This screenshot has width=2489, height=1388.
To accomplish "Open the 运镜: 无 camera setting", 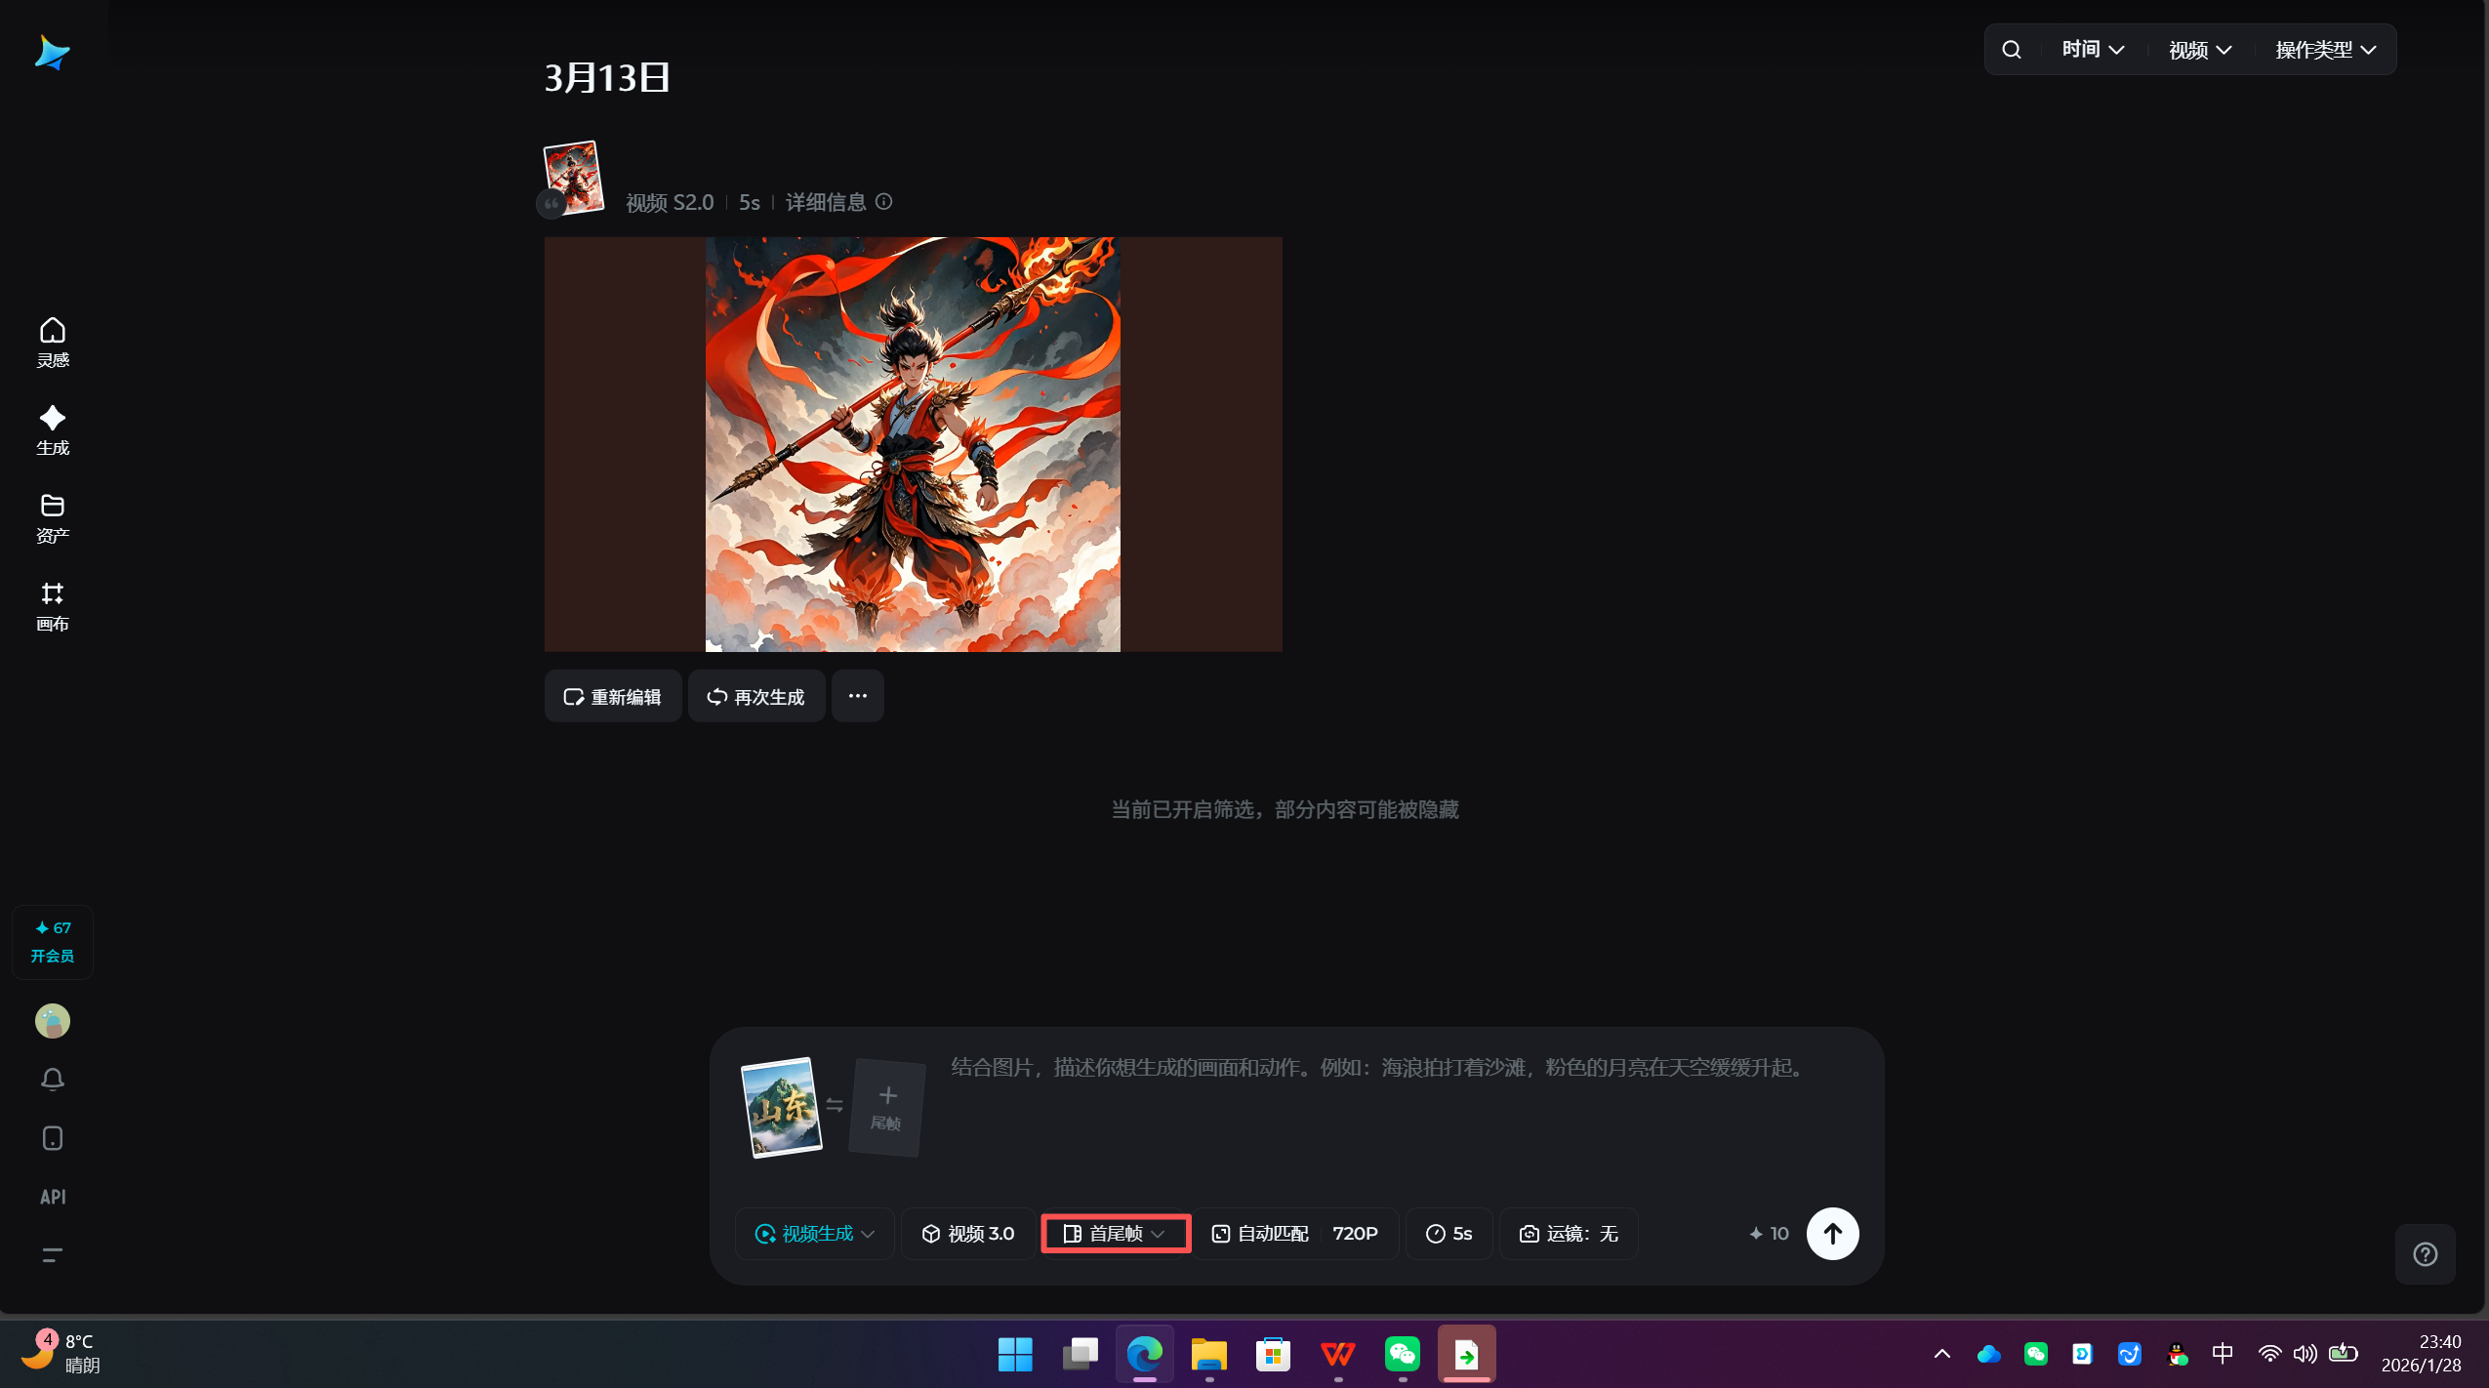I will pos(1569,1234).
